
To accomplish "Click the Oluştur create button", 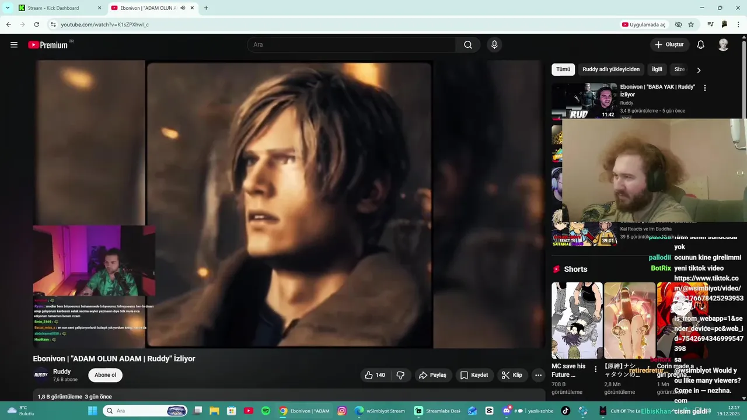I will click(x=669, y=45).
